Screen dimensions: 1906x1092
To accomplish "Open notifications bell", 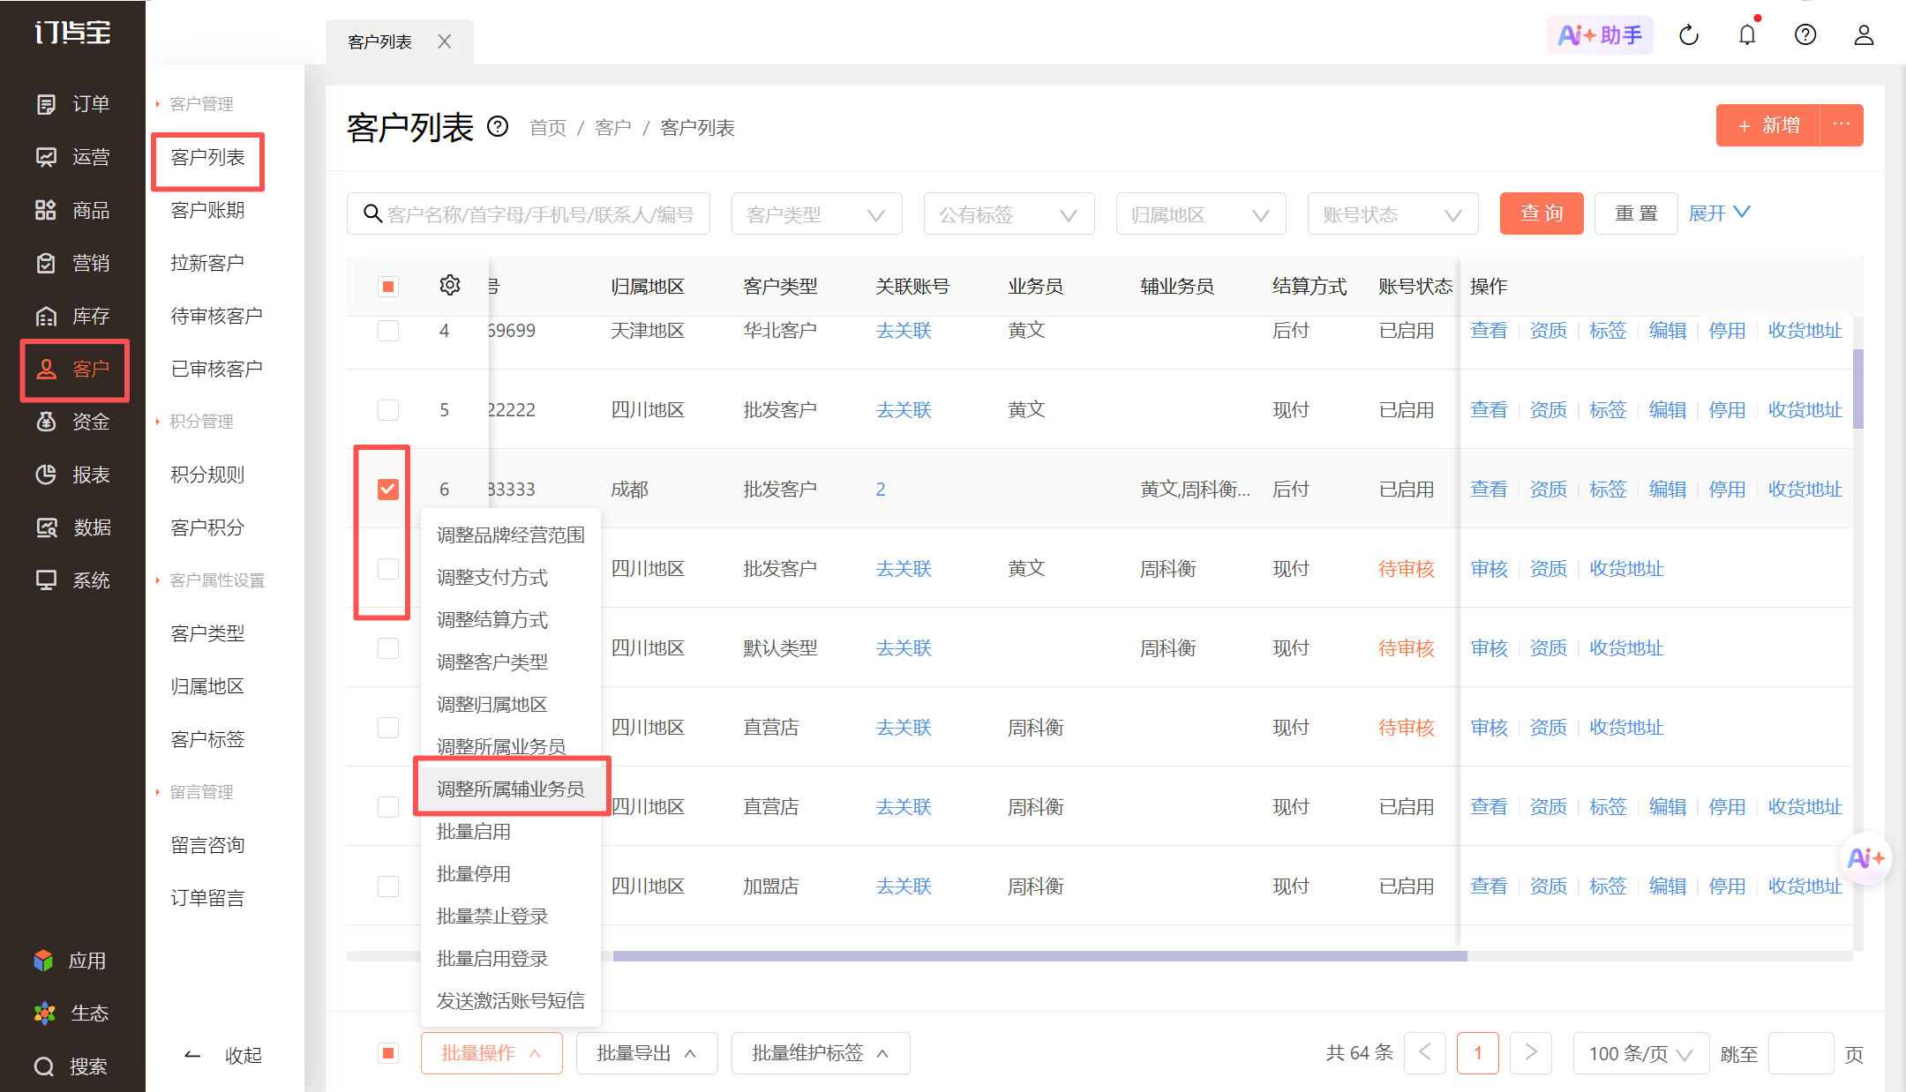I will (x=1747, y=35).
